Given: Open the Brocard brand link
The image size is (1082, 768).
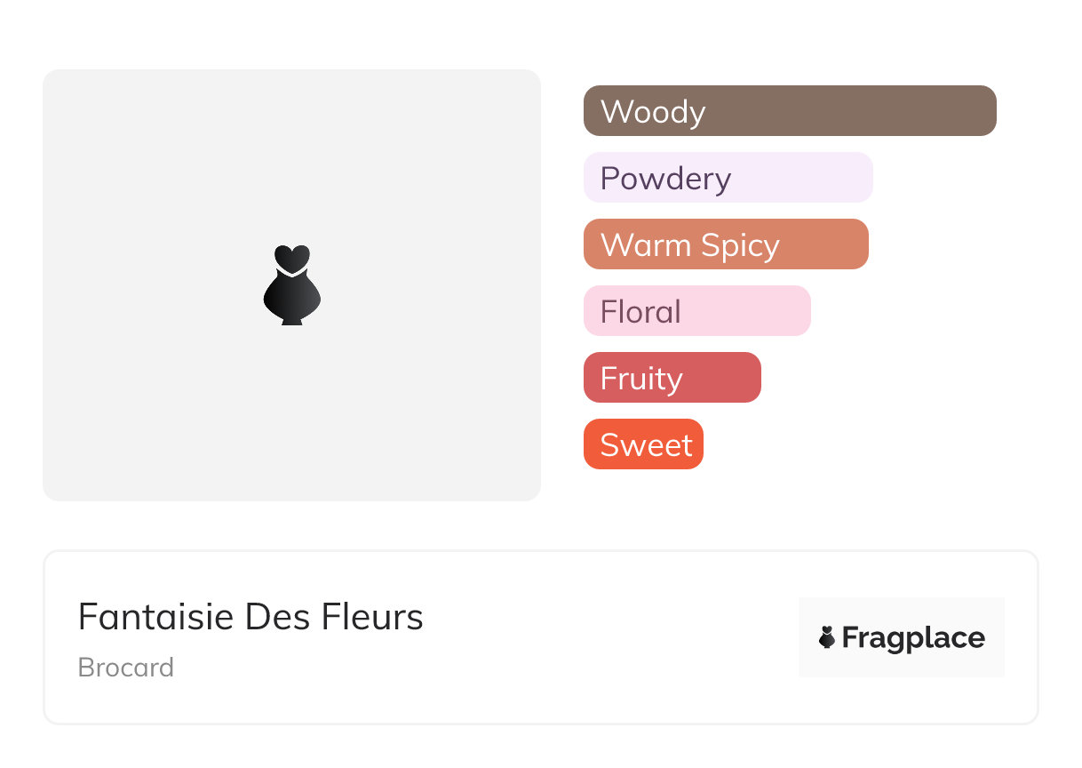Looking at the screenshot, I should 126,668.
